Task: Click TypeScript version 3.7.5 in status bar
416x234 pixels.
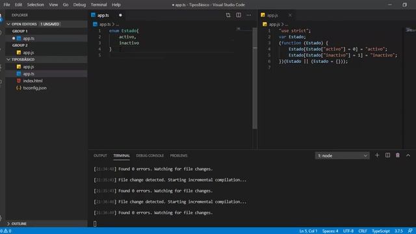Action: [398, 231]
